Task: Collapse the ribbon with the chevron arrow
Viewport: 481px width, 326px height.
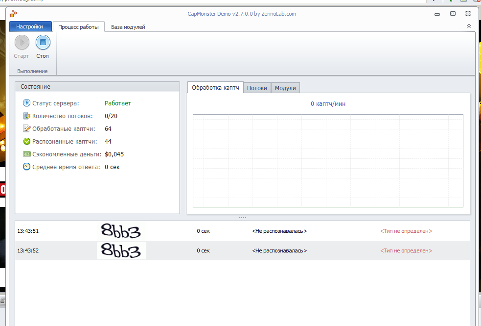Action: [x=469, y=26]
